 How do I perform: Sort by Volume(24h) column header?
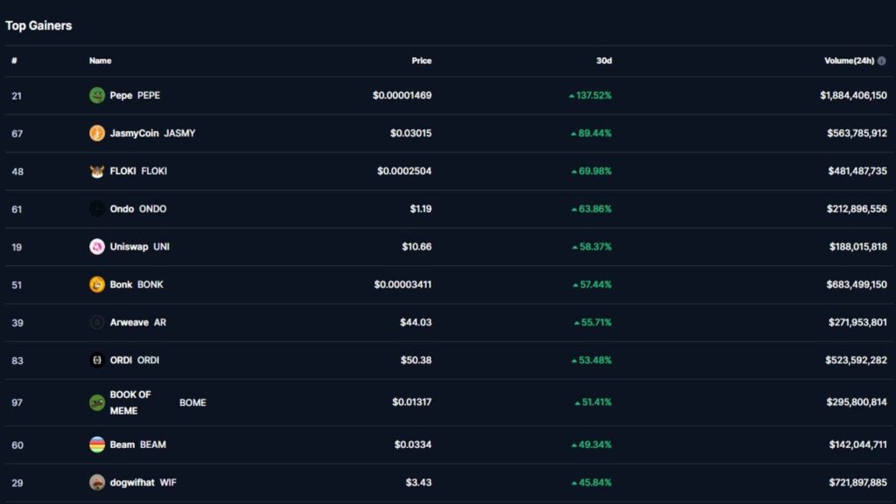click(850, 61)
